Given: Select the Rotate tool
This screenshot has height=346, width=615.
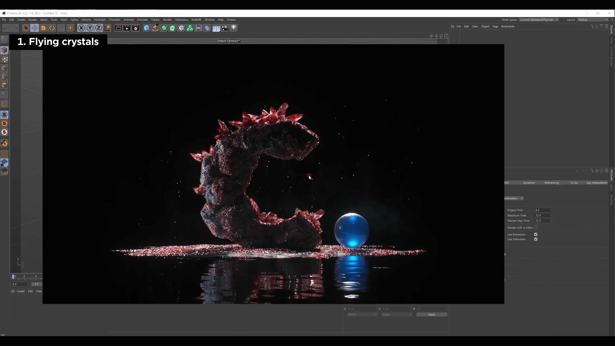Looking at the screenshot, I should pyautogui.click(x=52, y=28).
